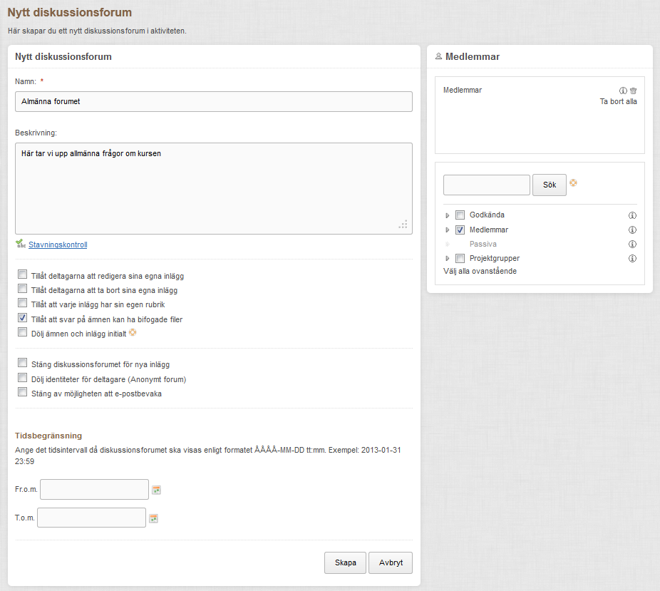Uncheck Tillåt att svar kan ha bifogade filer
The width and height of the screenshot is (660, 591).
click(23, 318)
